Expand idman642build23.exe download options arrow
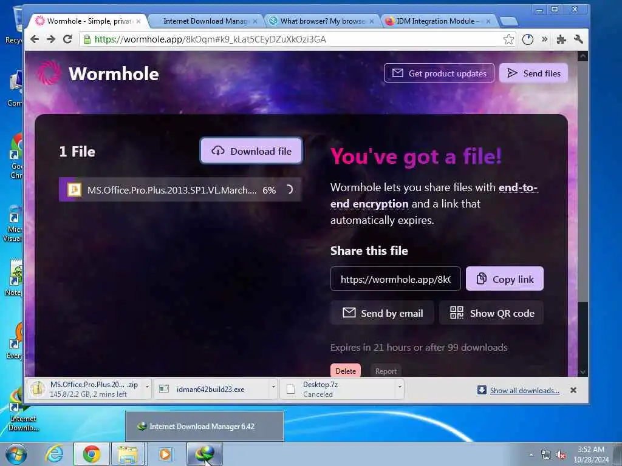622x466 pixels. [x=273, y=387]
